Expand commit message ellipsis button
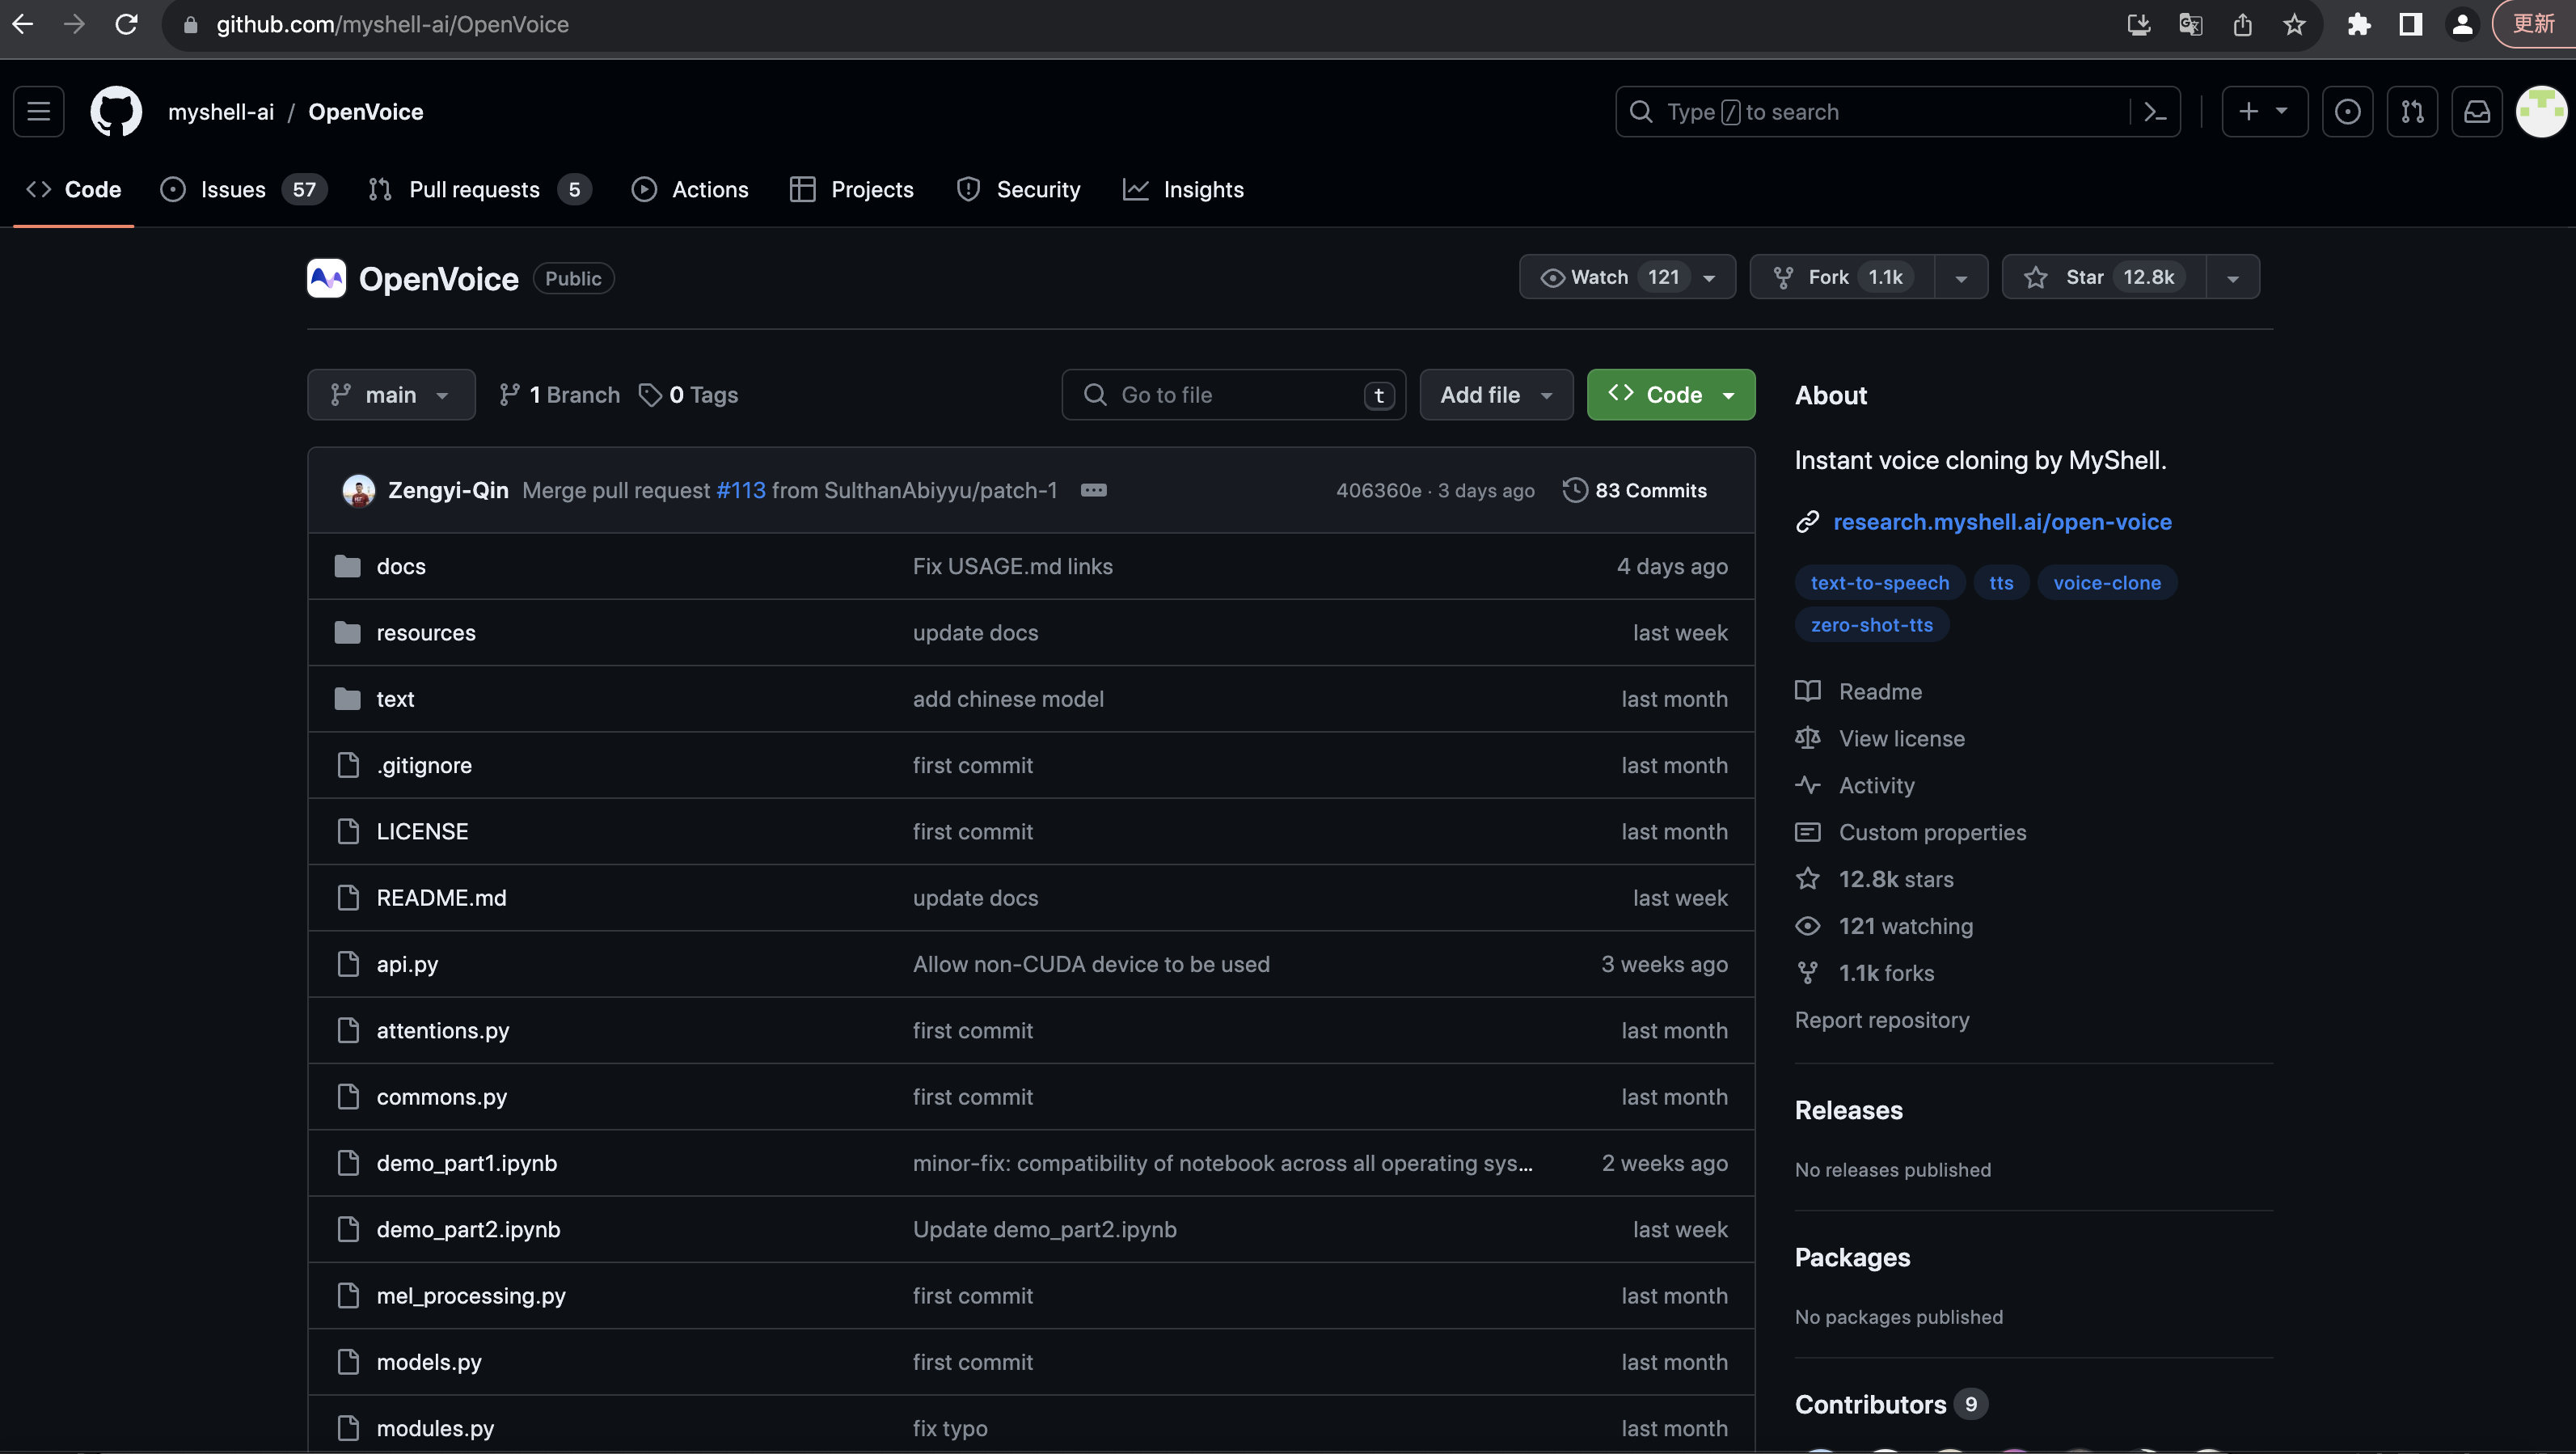 click(1093, 490)
